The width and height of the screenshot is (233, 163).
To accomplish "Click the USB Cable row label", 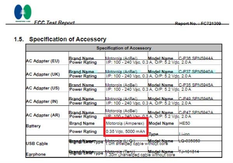I will point(37,144).
